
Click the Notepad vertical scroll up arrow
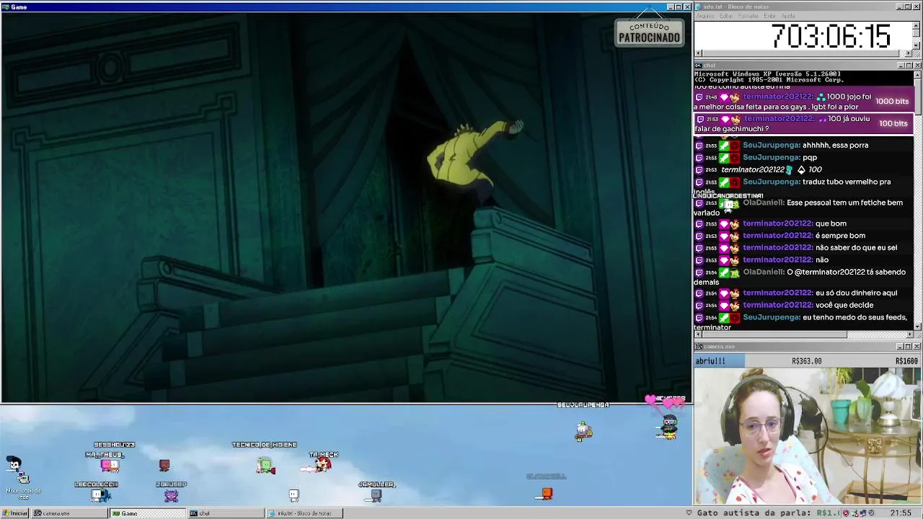917,25
